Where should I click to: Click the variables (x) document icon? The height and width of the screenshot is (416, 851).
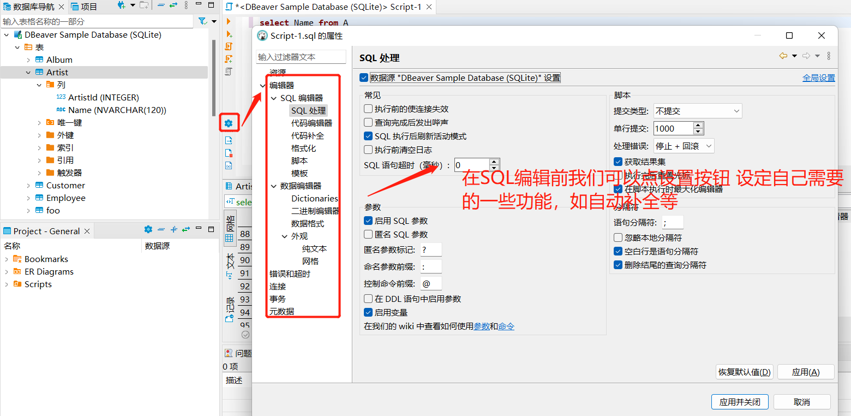[229, 165]
